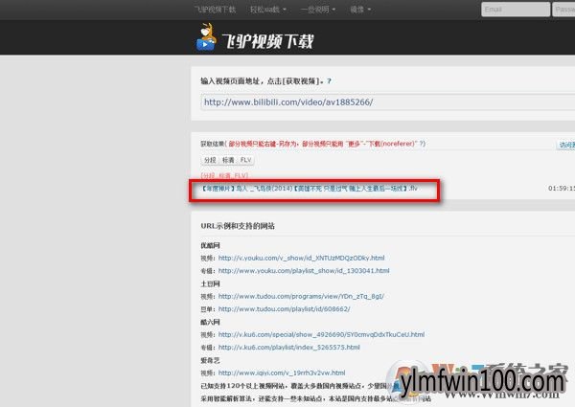Expand the 轻松xia载 dropdown menu

pos(267,10)
